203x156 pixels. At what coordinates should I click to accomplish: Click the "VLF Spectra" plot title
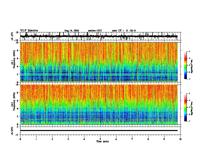pyautogui.click(x=29, y=31)
